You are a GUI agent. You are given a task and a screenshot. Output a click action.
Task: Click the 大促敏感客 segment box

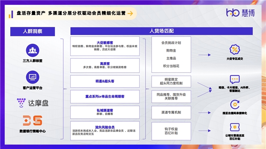pyautogui.click(x=105, y=46)
